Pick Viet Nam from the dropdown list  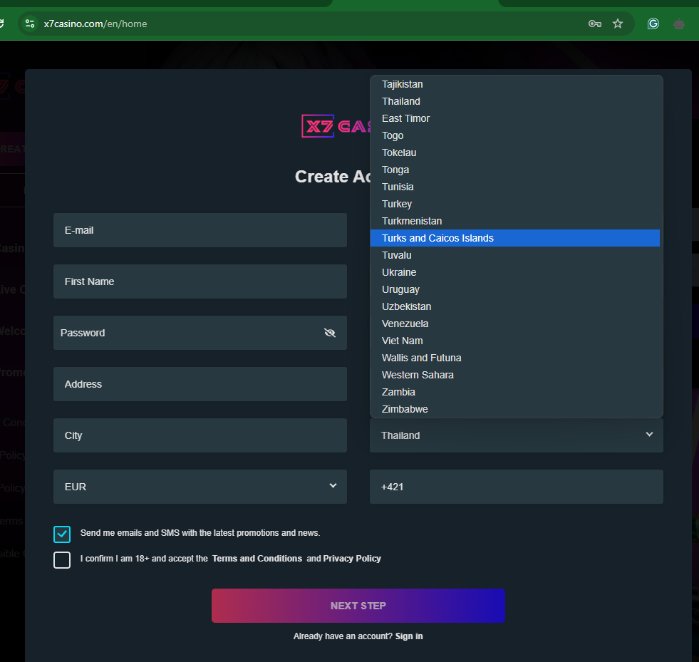[x=403, y=341]
